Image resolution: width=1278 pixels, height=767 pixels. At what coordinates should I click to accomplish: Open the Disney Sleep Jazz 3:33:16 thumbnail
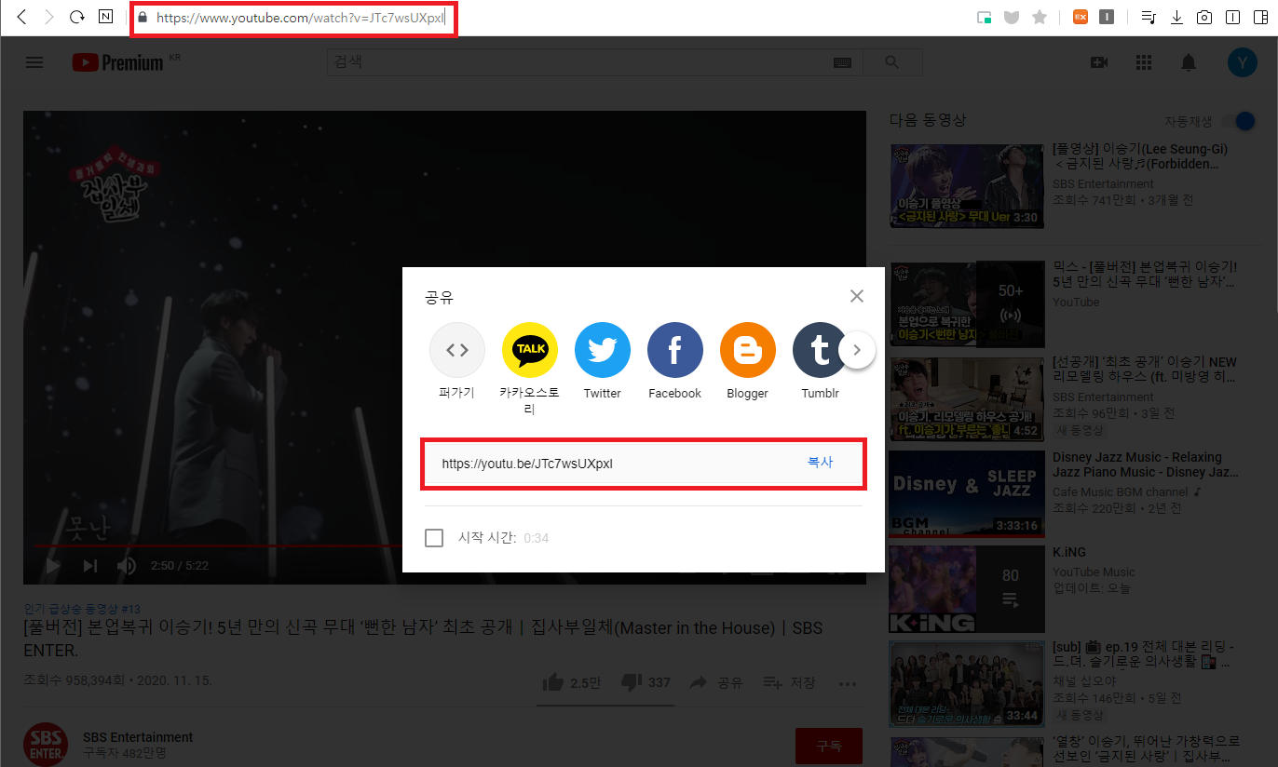[967, 493]
